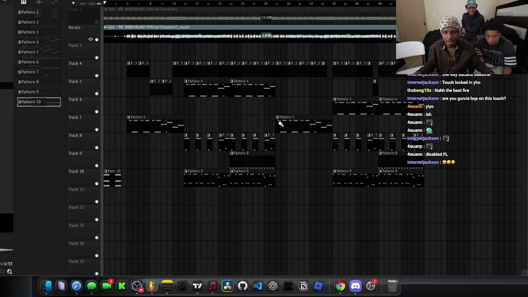Show automation clips filter icon
This screenshot has height=297, width=528.
click(54, 2)
